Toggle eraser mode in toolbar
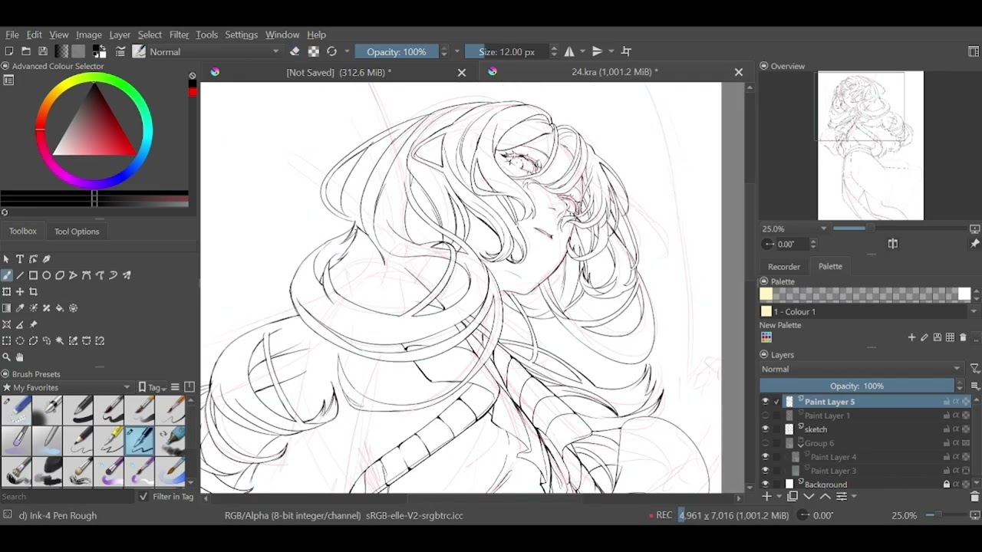This screenshot has height=552, width=982. click(x=295, y=51)
